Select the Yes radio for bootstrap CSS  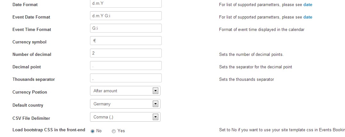(114, 131)
